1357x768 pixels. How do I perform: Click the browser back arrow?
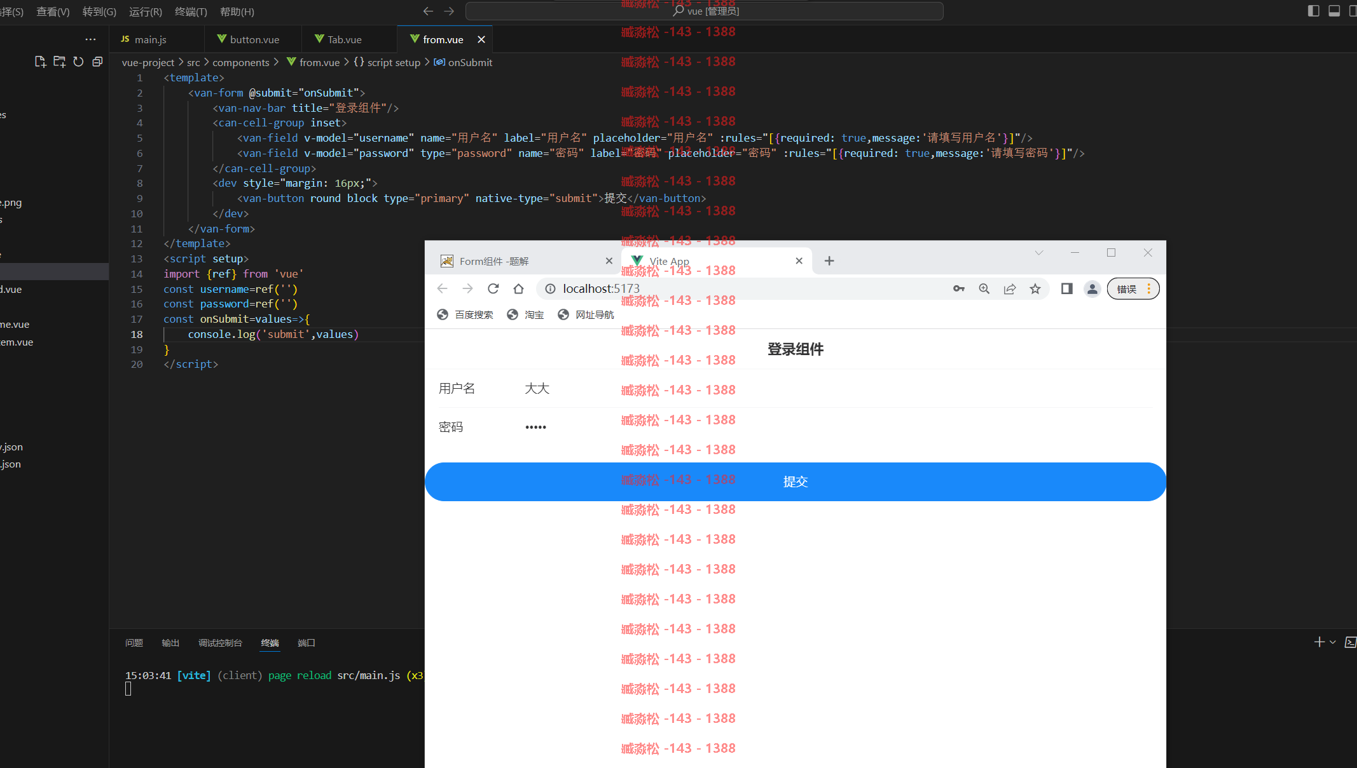[x=443, y=288]
